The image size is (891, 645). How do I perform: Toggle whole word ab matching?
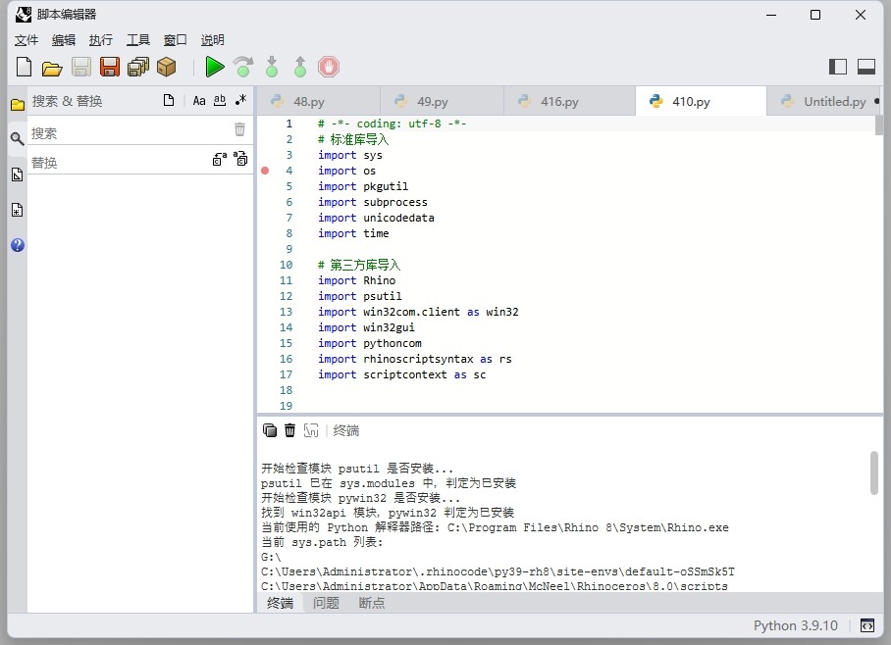pyautogui.click(x=220, y=101)
